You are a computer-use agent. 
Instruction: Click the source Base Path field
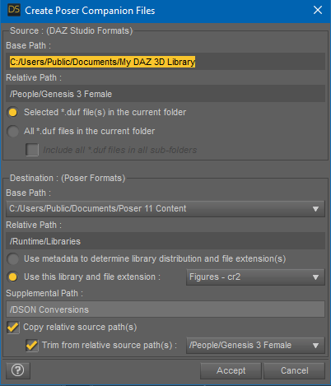pyautogui.click(x=165, y=62)
